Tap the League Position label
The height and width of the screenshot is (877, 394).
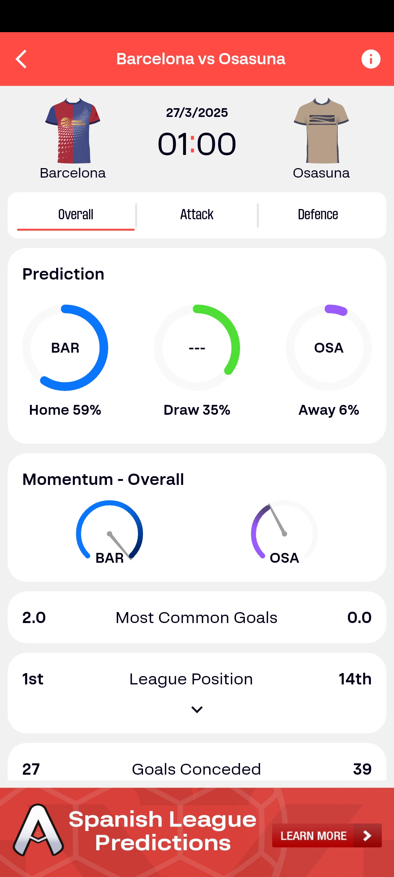point(191,679)
